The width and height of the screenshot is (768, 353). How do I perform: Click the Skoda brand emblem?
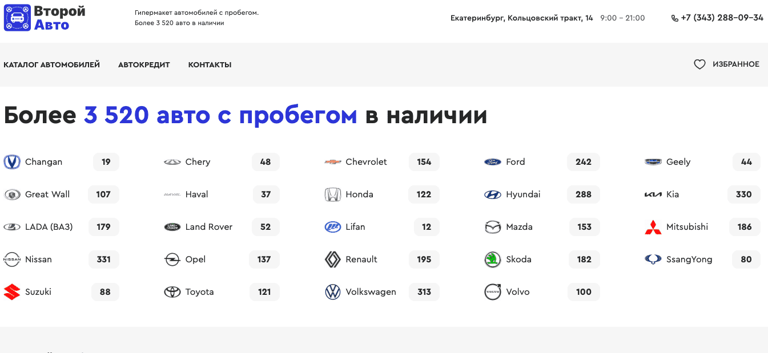[491, 259]
